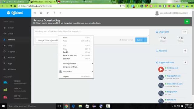Expand Writing Direction submenu

[76, 64]
